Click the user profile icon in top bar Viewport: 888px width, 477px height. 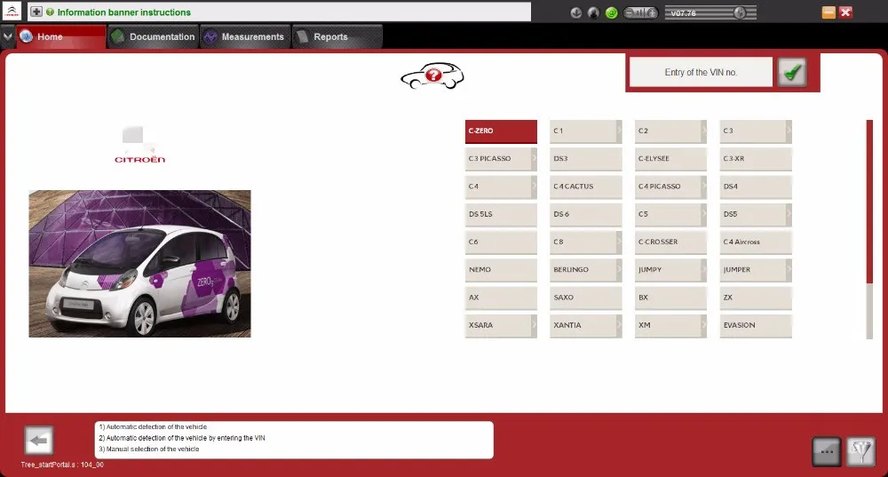pyautogui.click(x=593, y=12)
